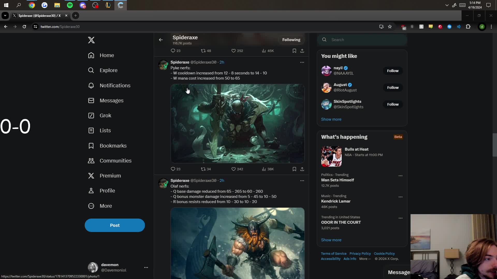Viewport: 497px width, 279px height.
Task: Go to Home in sidebar
Action: tap(101, 55)
